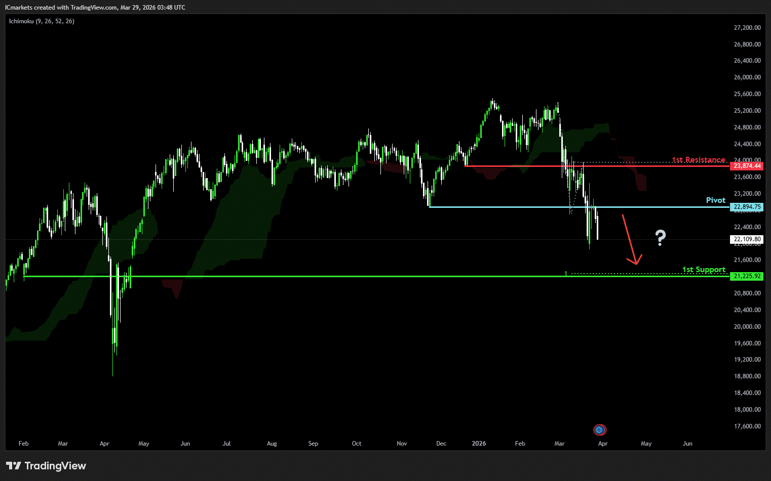Viewport: 771px width, 481px height.
Task: Click the green 21,225.92 support price tag
Action: pos(747,276)
